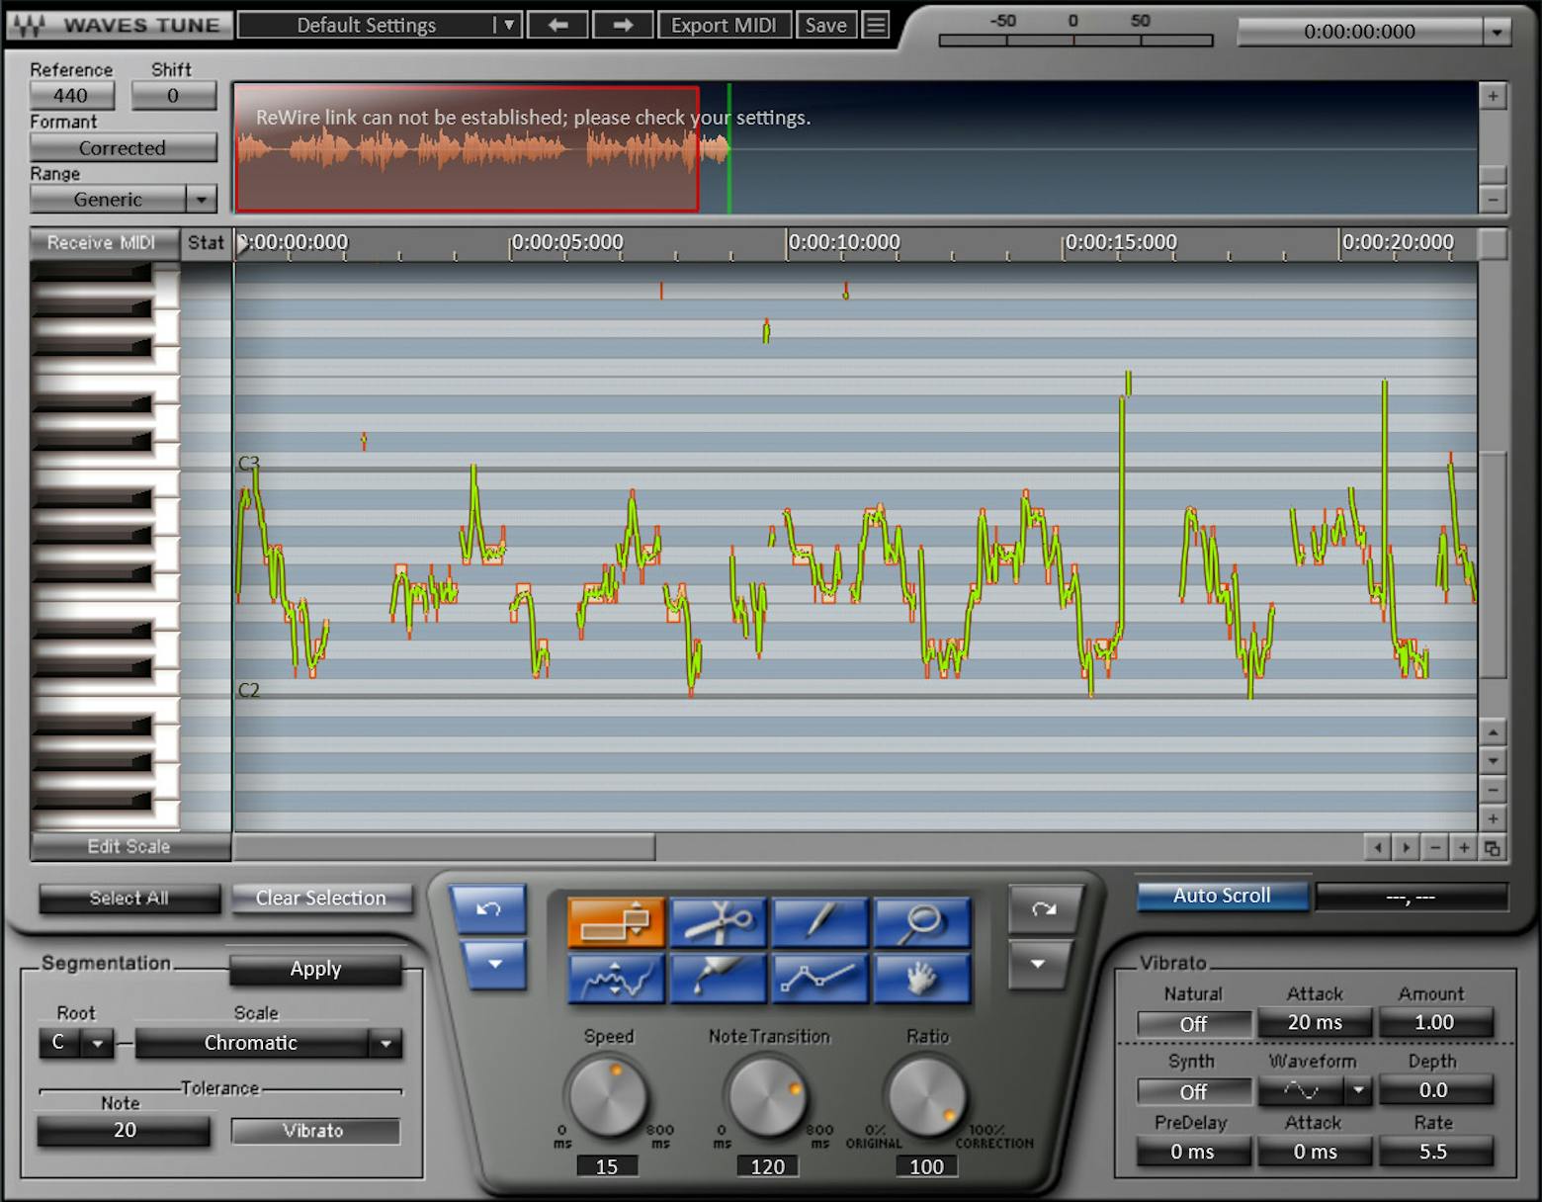Screen dimensions: 1542x1202
Task: Activate the zoom magnifier tool
Action: click(921, 922)
